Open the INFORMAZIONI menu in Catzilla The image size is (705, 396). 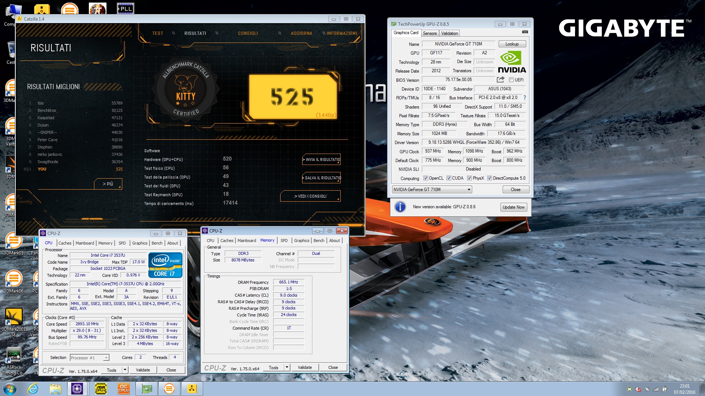(x=341, y=33)
